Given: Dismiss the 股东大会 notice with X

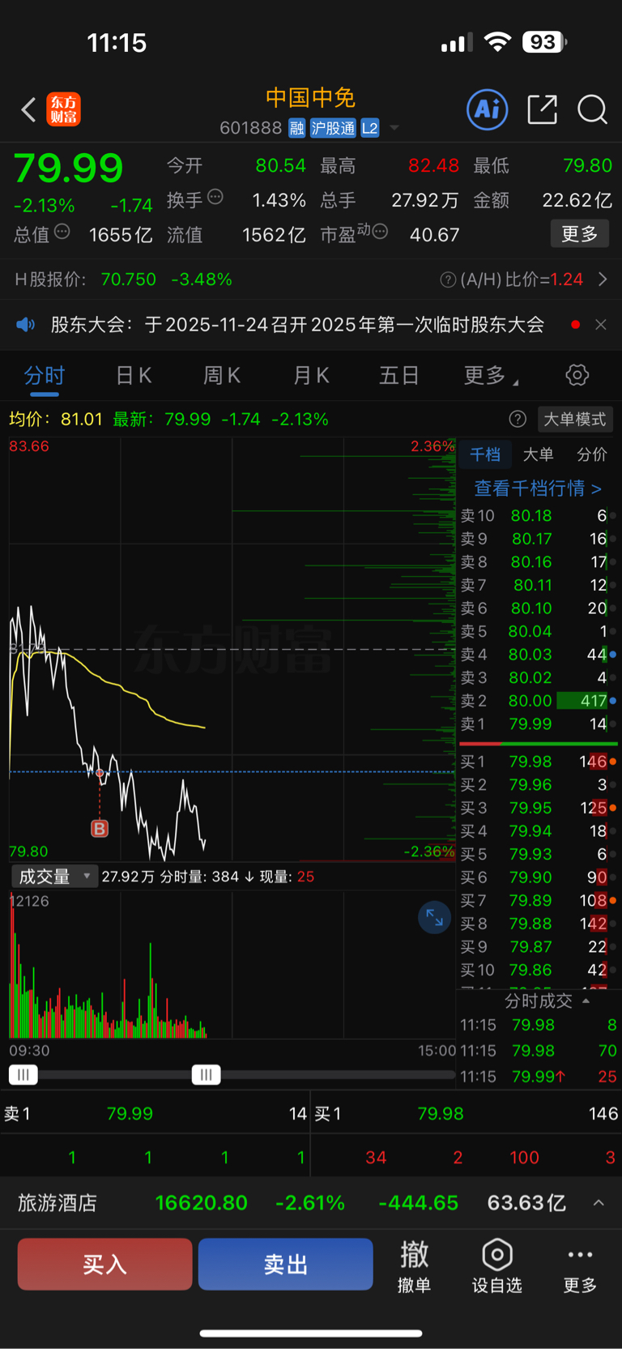Looking at the screenshot, I should [601, 325].
